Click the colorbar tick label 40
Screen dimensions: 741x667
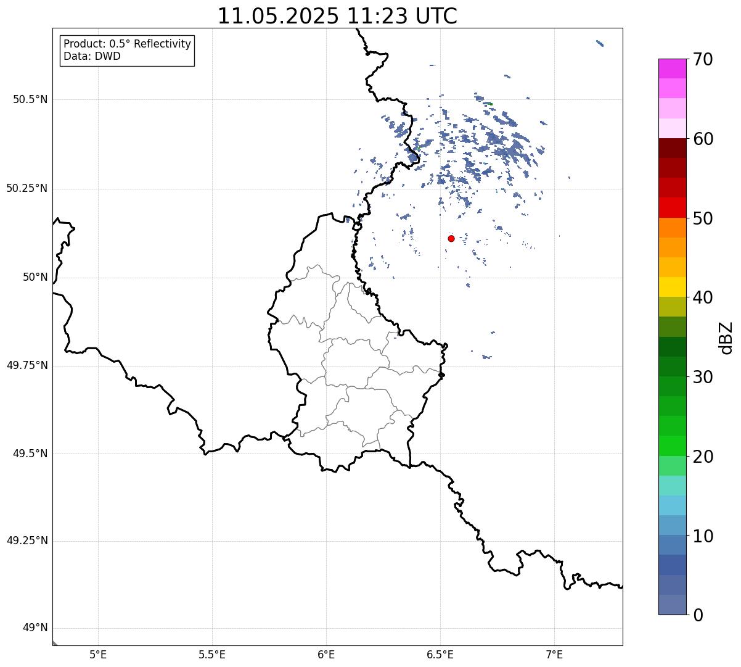pyautogui.click(x=703, y=297)
